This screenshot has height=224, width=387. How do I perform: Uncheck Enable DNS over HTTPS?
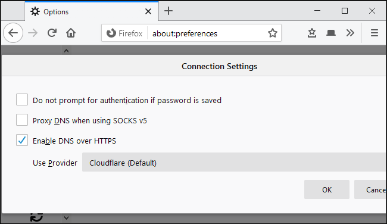pos(22,140)
